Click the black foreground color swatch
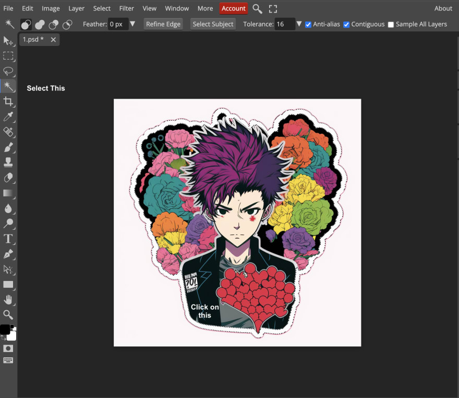The image size is (459, 398). [x=5, y=330]
